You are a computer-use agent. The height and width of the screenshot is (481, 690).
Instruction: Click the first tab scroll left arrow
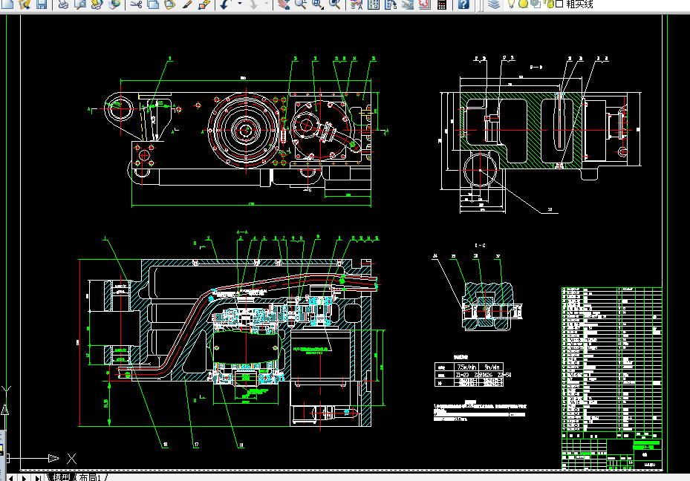[x=10, y=477]
